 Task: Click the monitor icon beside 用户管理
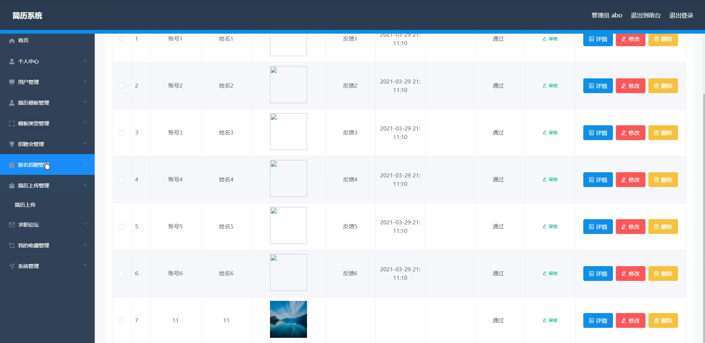(12, 82)
